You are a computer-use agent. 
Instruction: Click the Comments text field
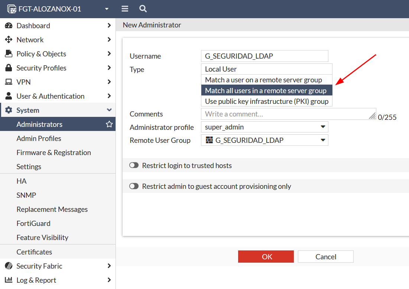[286, 114]
